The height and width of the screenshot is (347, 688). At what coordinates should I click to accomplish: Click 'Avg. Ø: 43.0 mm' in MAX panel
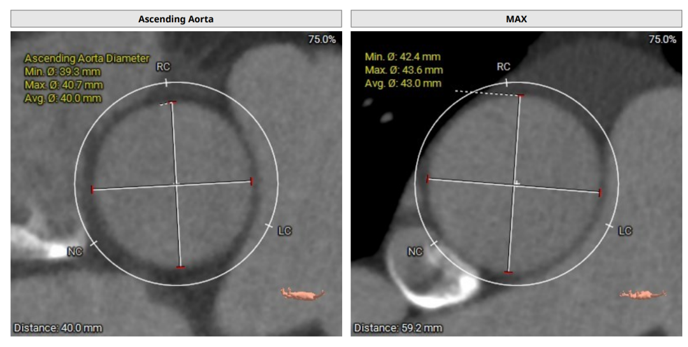point(403,83)
